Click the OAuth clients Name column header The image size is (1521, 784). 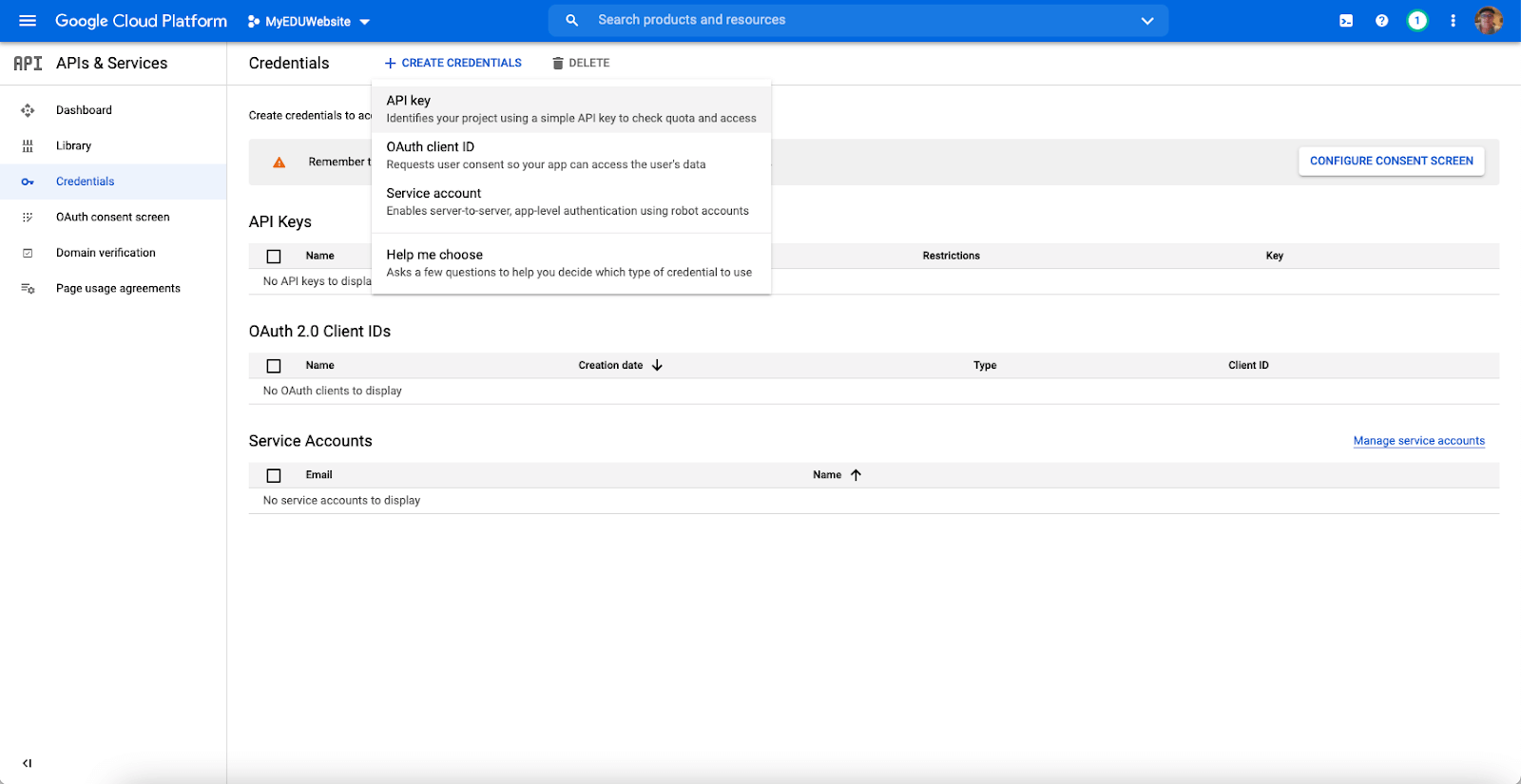(x=320, y=366)
